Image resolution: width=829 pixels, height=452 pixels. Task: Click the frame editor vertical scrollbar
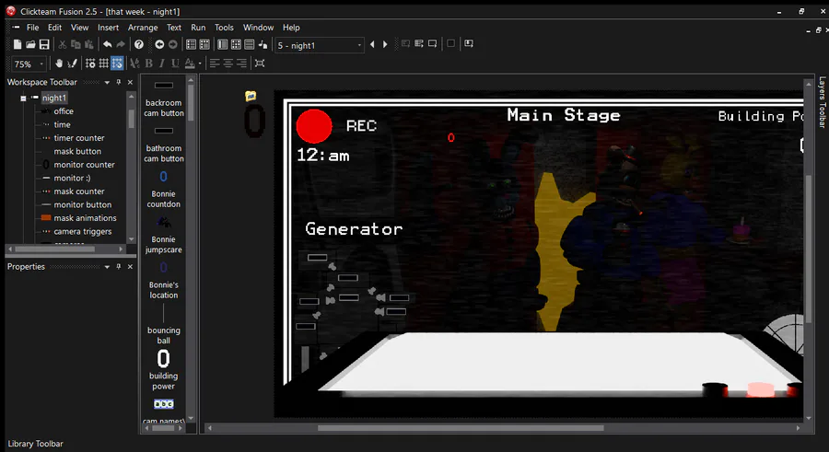[809, 249]
